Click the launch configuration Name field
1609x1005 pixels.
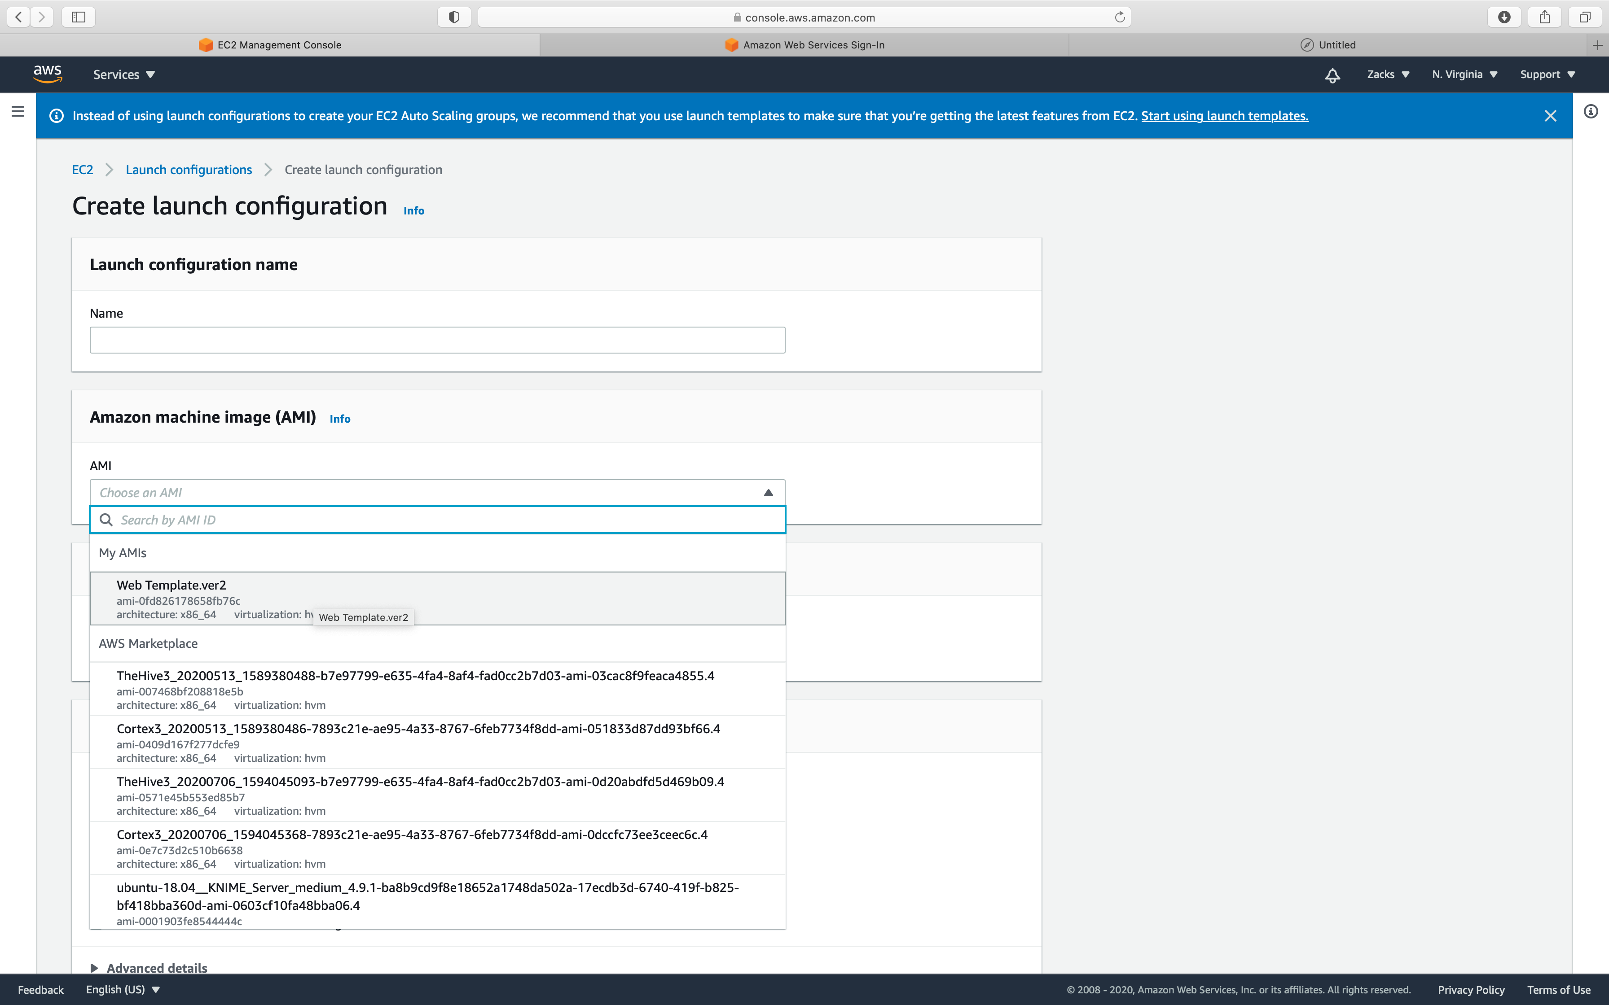pos(437,340)
